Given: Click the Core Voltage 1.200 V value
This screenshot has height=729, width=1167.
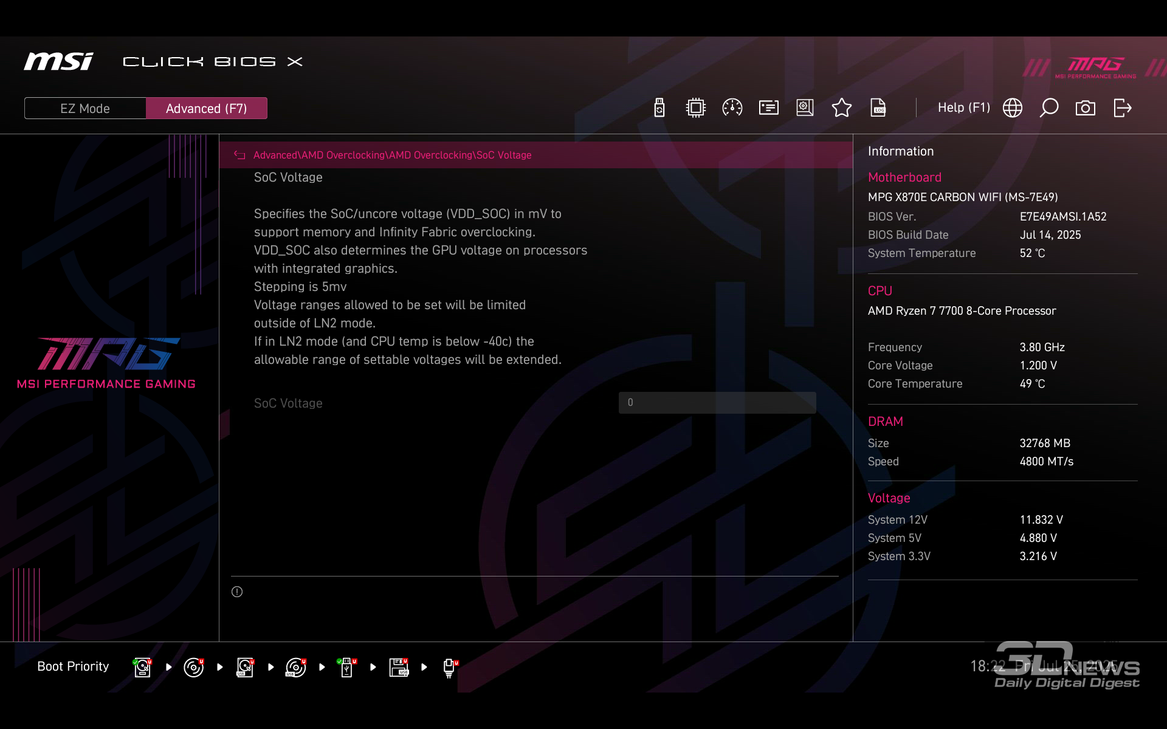Looking at the screenshot, I should tap(1038, 366).
